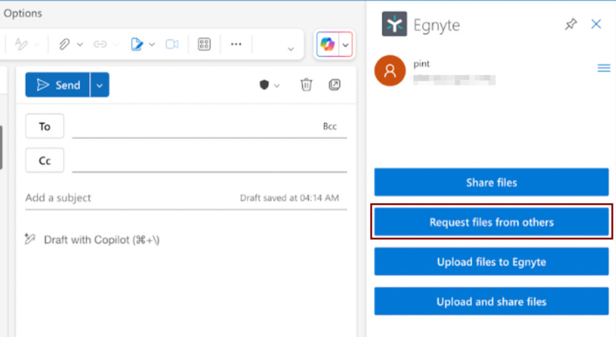Image resolution: width=616 pixels, height=337 pixels.
Task: Expand the signature dropdown arrow
Action: [x=152, y=45]
